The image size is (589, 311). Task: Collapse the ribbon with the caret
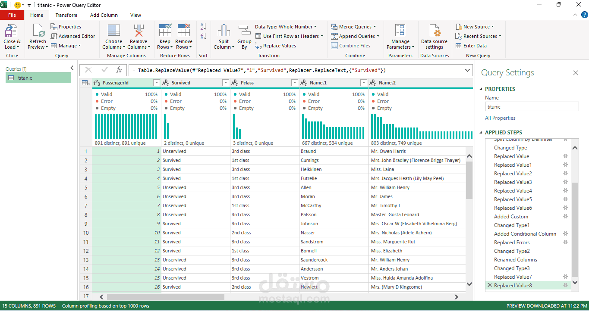574,15
